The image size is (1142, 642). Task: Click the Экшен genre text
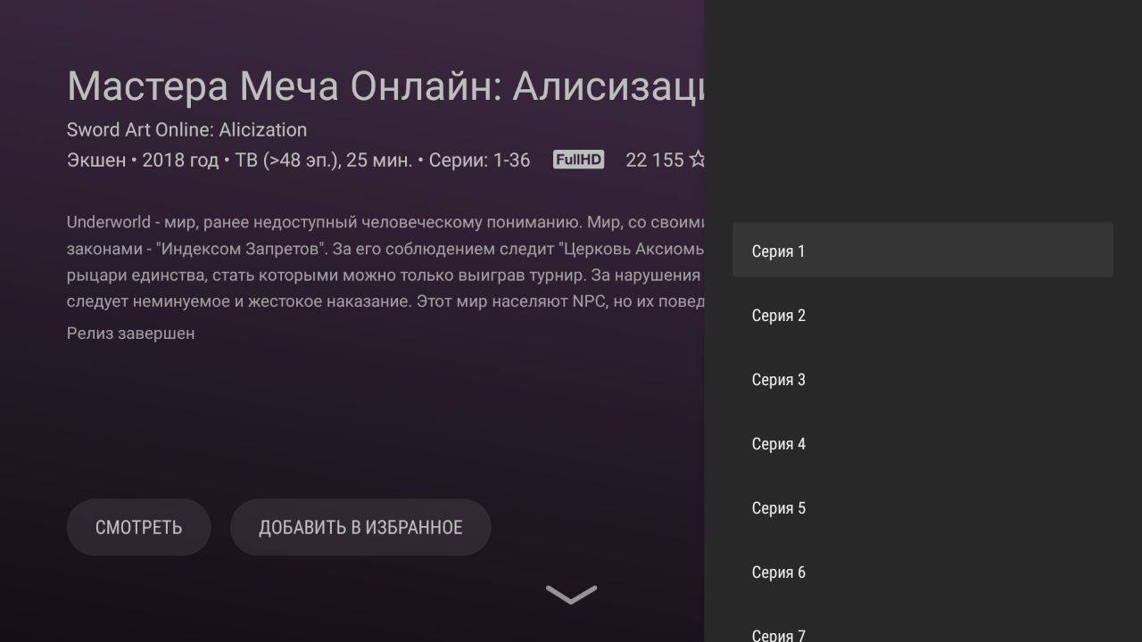pyautogui.click(x=95, y=160)
